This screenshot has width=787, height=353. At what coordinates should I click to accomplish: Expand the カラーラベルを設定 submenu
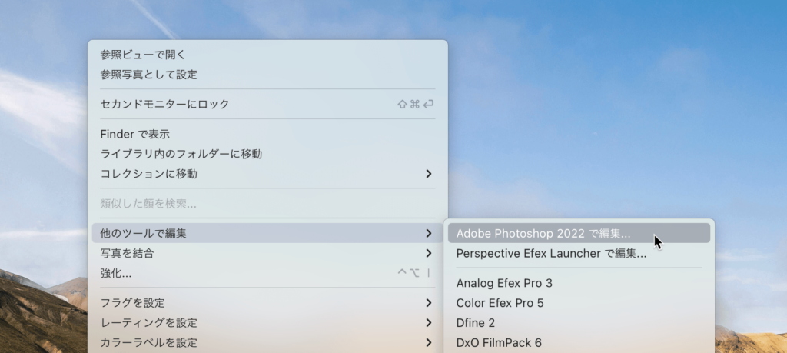[267, 343]
